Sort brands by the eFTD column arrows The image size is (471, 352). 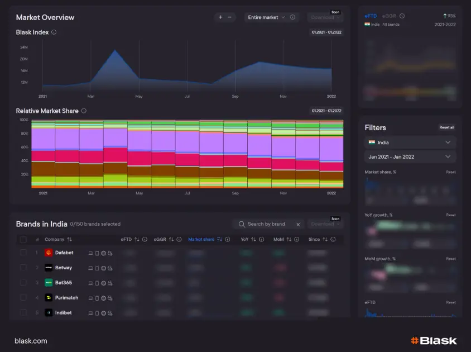pos(137,240)
